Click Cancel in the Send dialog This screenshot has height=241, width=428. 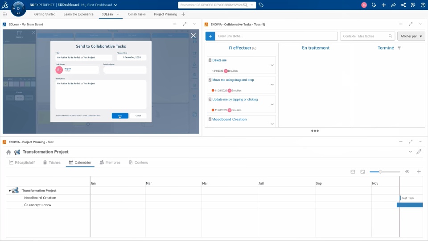(x=138, y=116)
